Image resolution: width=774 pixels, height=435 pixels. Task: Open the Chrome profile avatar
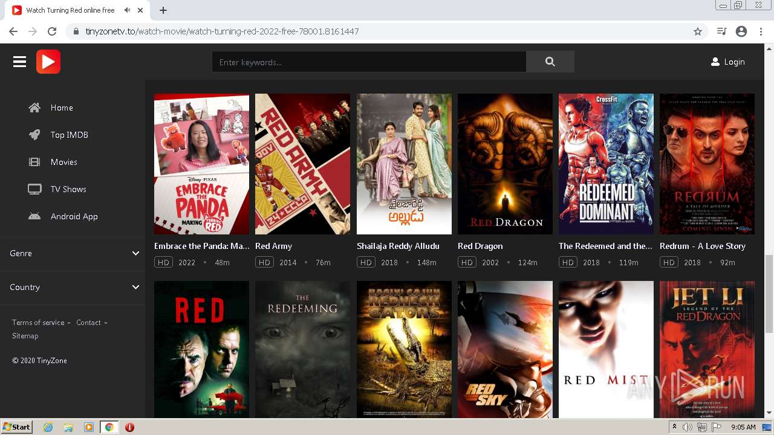point(741,31)
